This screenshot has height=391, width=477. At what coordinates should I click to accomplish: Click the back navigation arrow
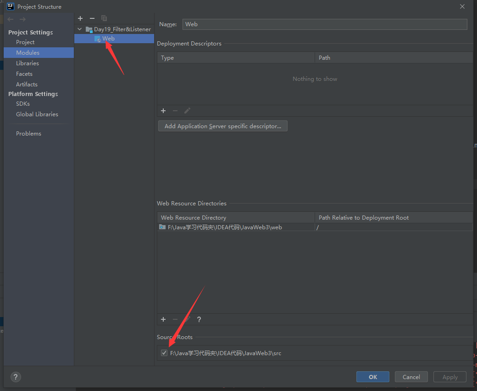tap(11, 19)
